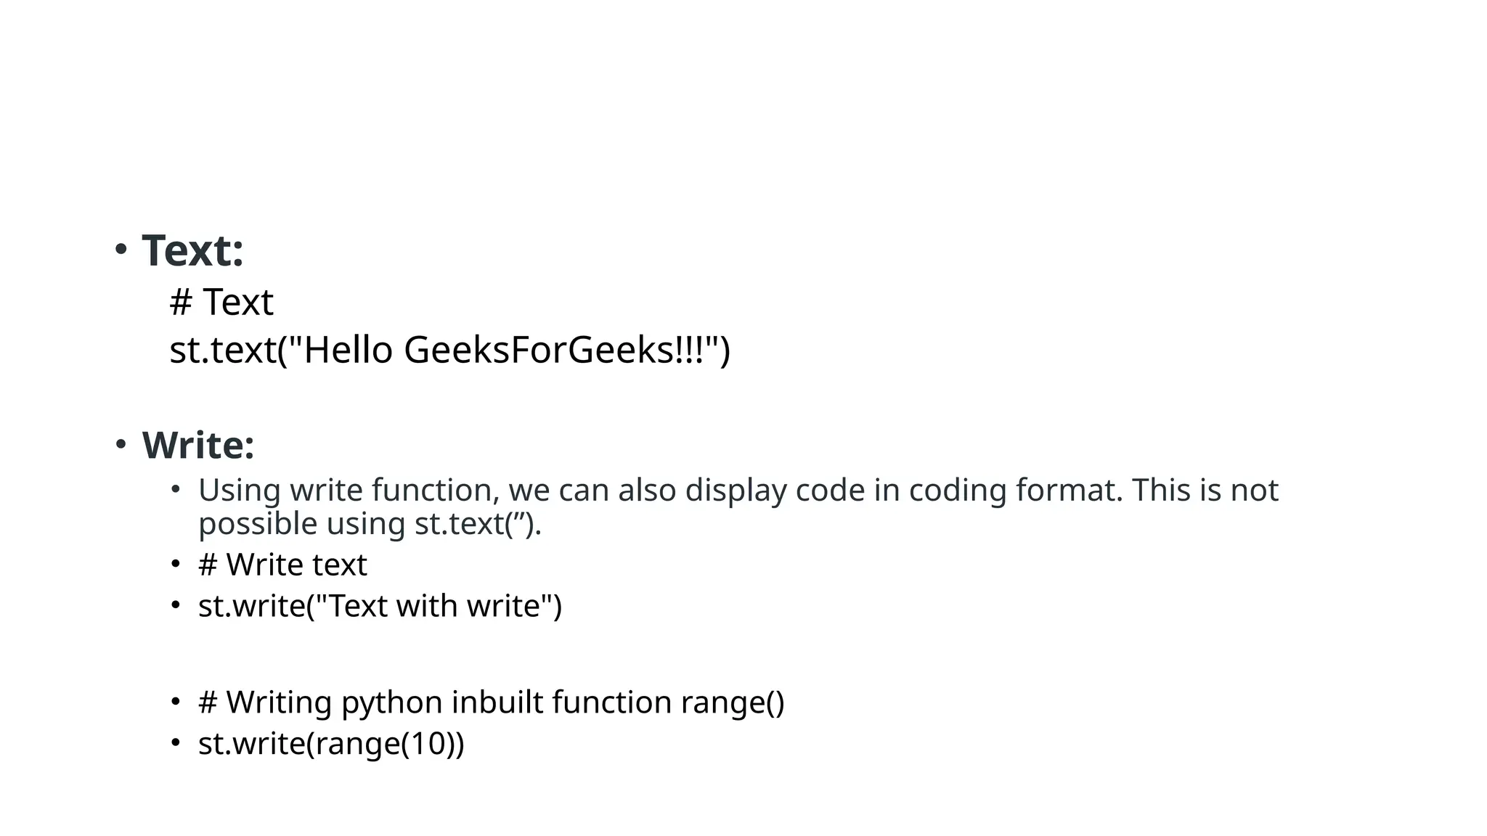Image resolution: width=1487 pixels, height=836 pixels.
Task: Click the bold "Text:" heading
Action: 192,251
